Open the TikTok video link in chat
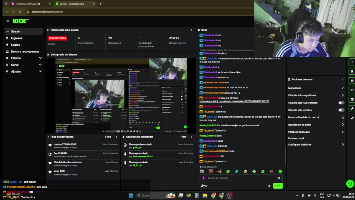355x200 pixels. click(x=234, y=101)
